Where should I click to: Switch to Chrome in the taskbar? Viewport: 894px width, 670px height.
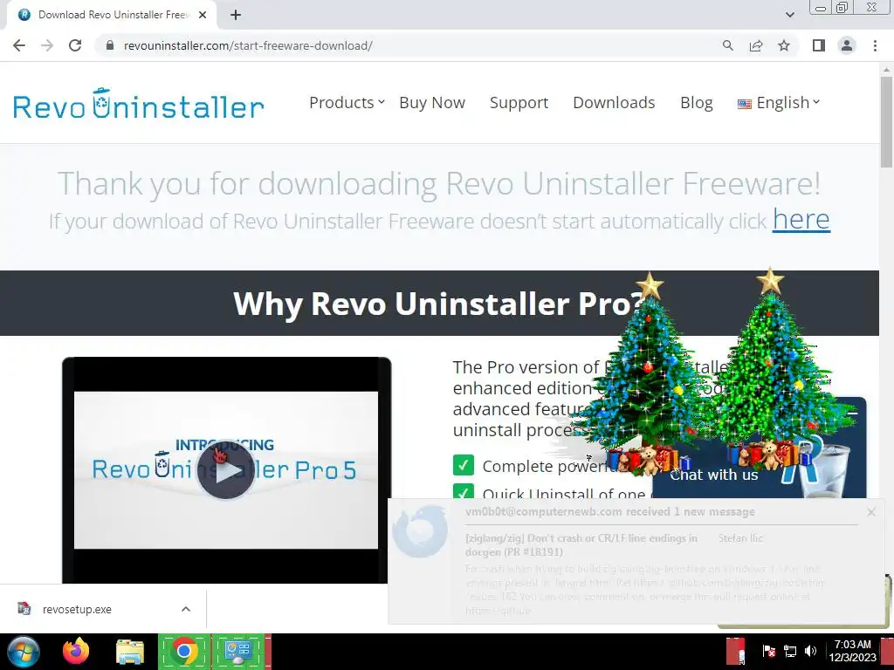pos(183,651)
